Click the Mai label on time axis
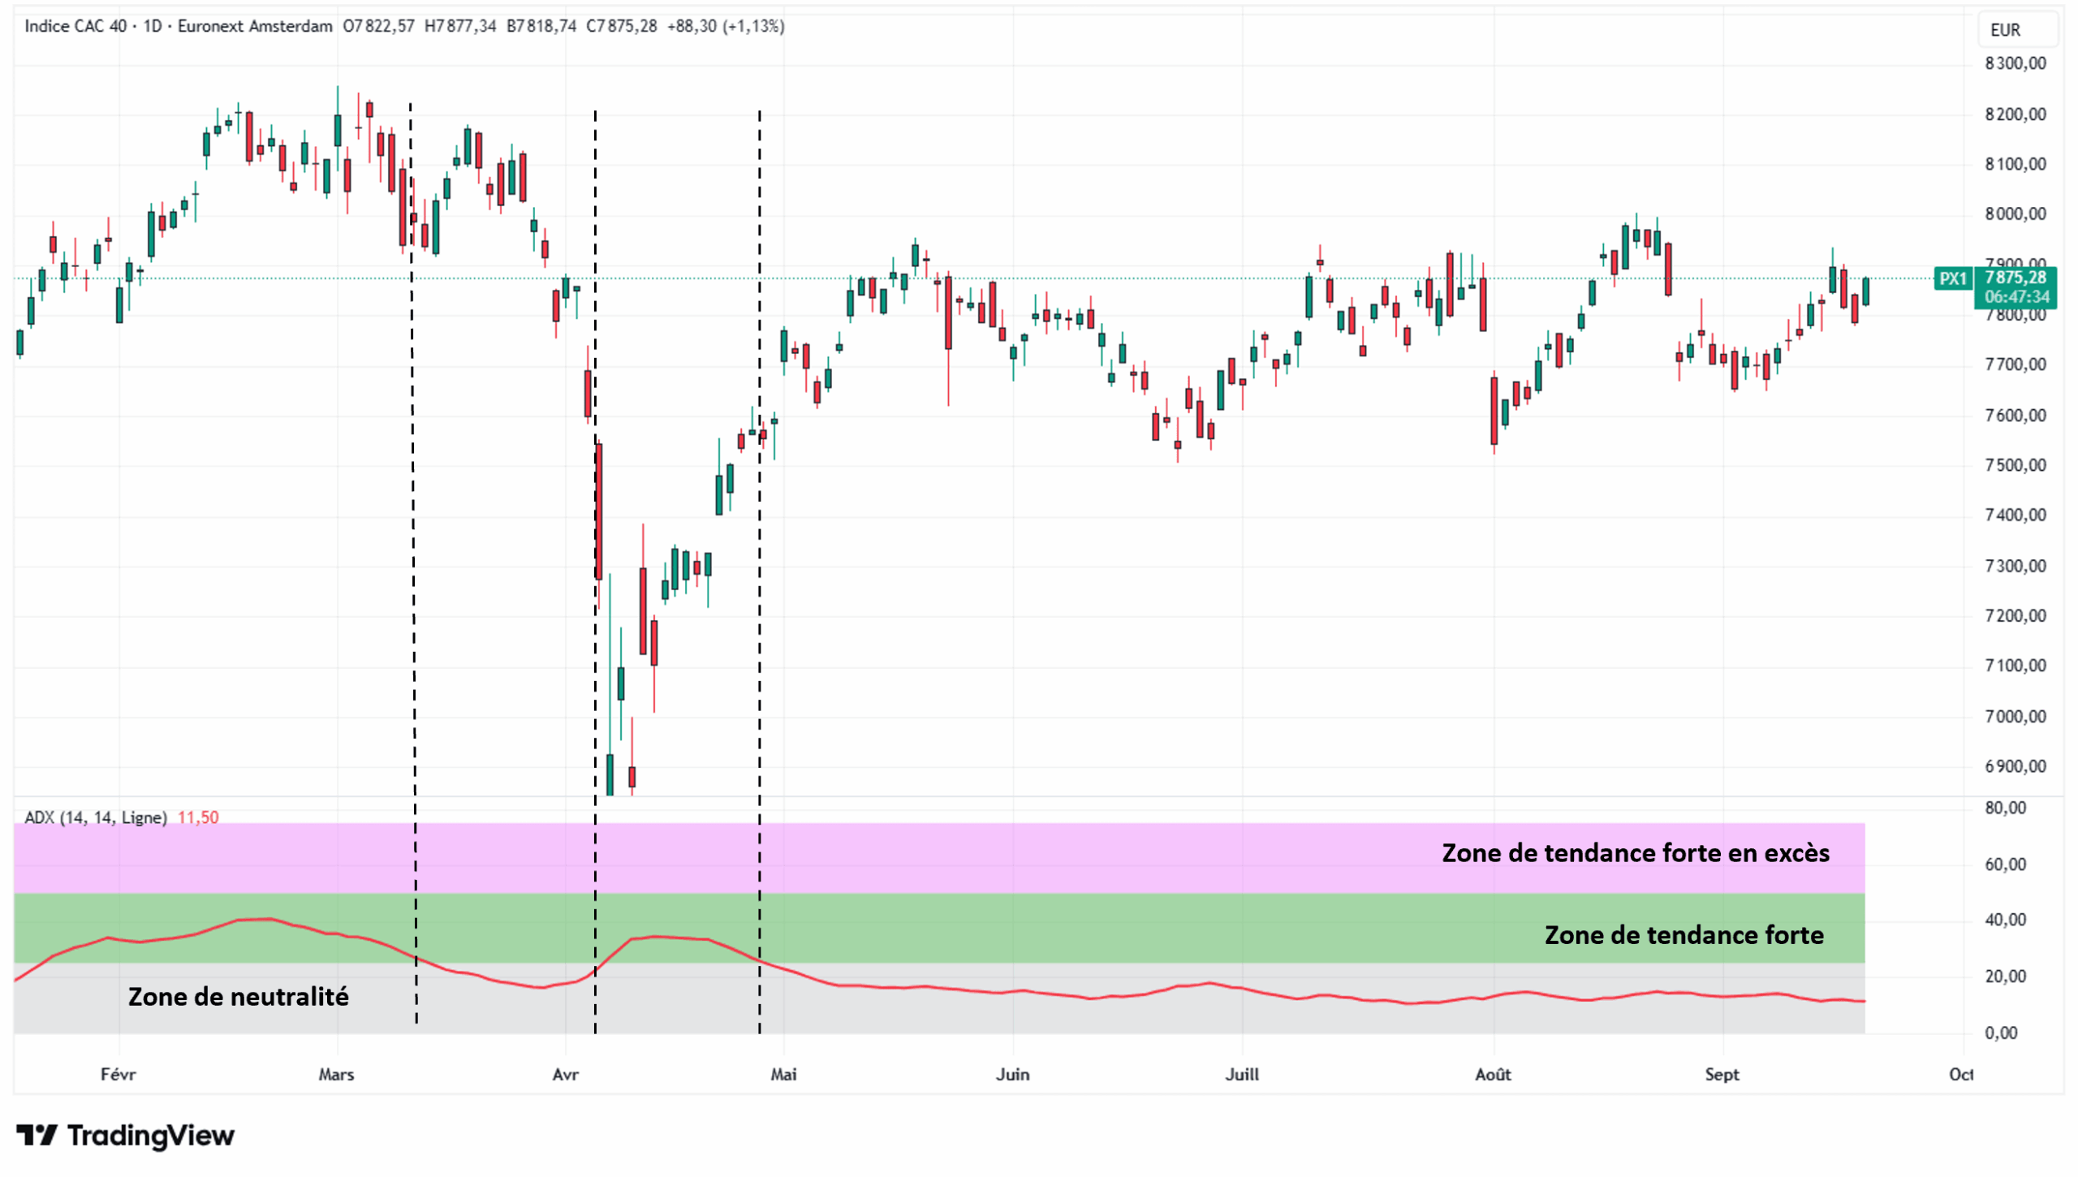This screenshot has width=2078, height=1177. point(783,1074)
